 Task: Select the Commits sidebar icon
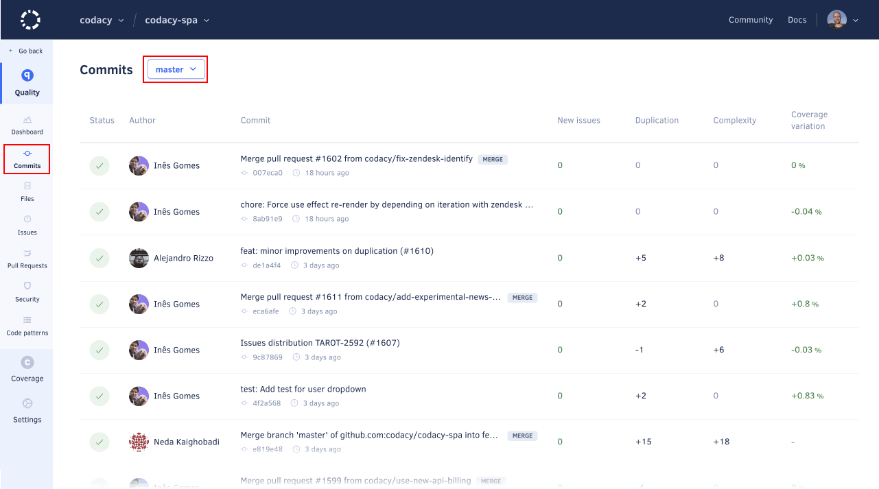click(x=27, y=159)
